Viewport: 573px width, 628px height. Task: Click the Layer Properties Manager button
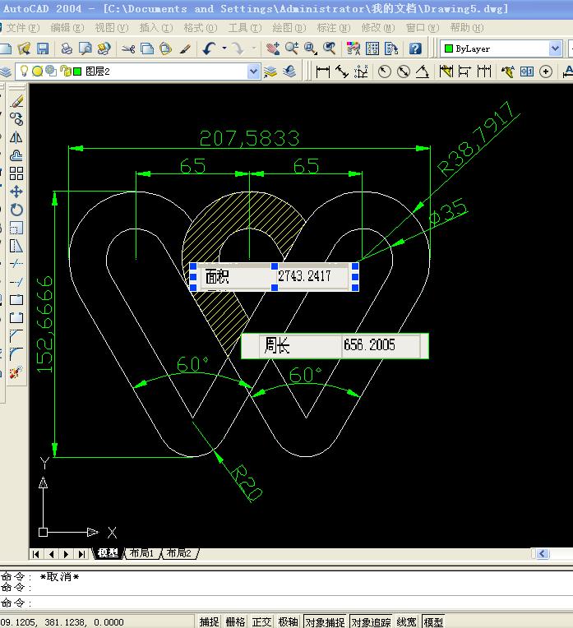tap(5, 72)
